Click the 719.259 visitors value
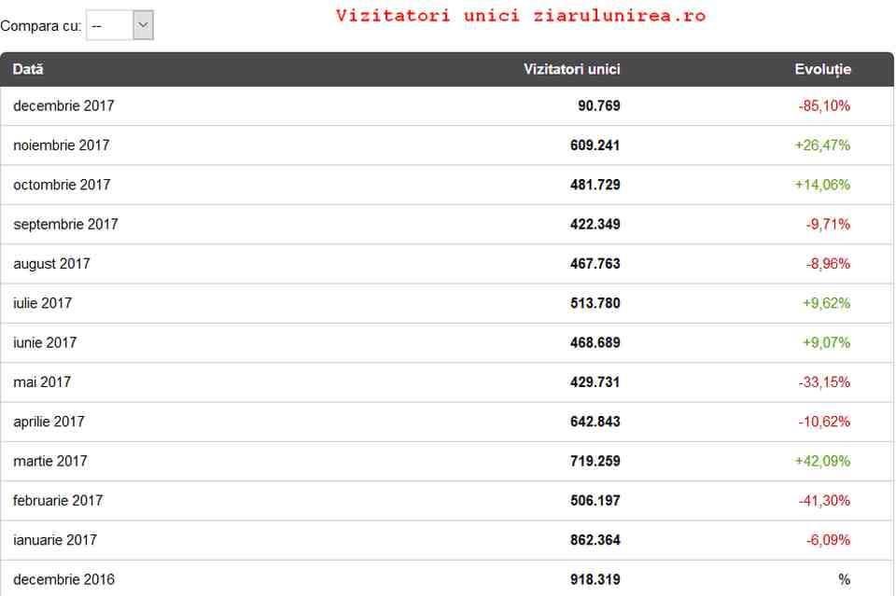This screenshot has height=596, width=896. point(595,461)
